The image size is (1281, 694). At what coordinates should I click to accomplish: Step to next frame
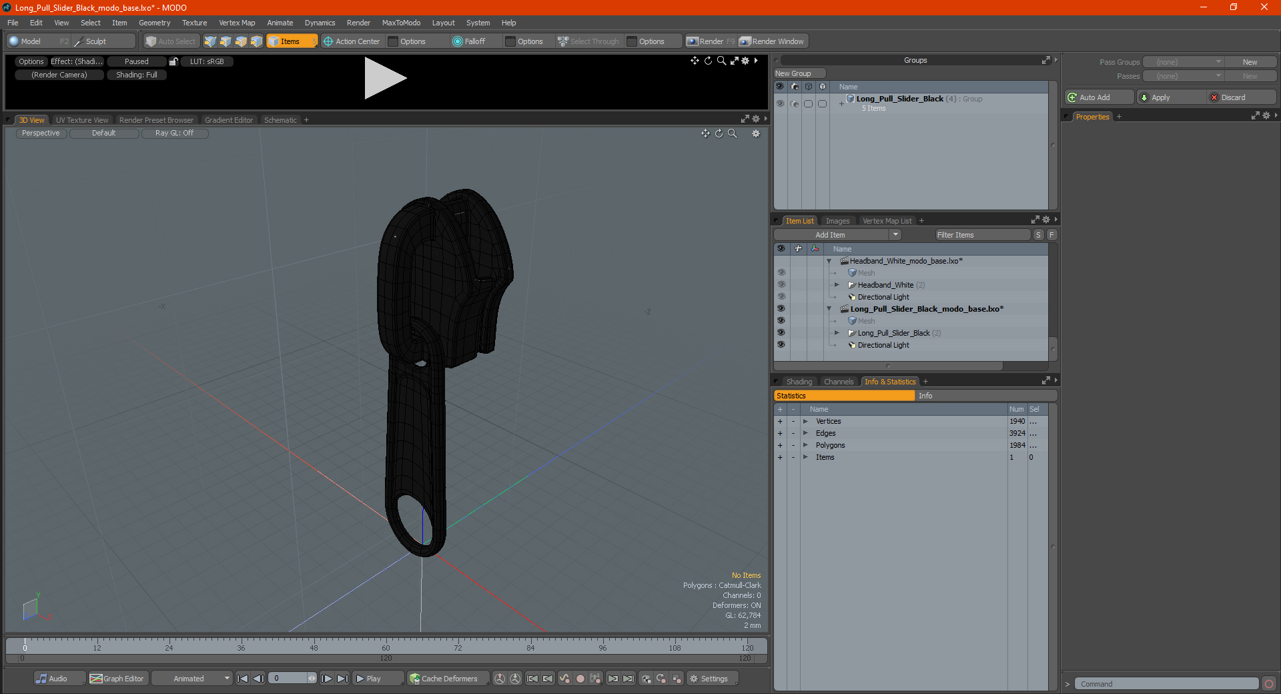(x=326, y=679)
